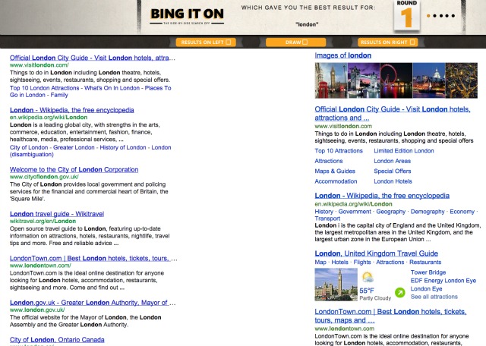Open Maps & Guides sitelink

coord(335,171)
